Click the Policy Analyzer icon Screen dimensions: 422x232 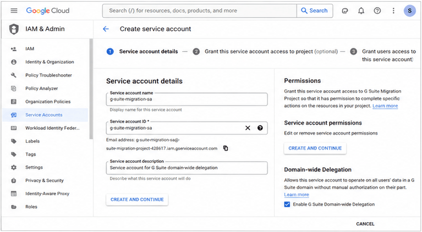tap(14, 89)
